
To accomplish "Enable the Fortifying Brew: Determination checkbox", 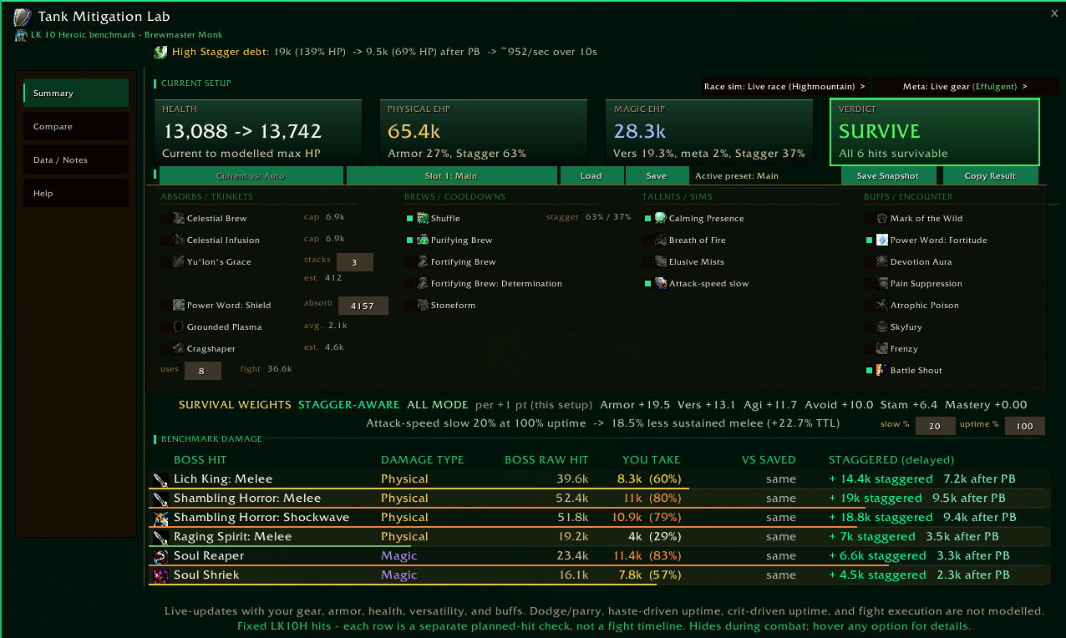I will click(410, 283).
